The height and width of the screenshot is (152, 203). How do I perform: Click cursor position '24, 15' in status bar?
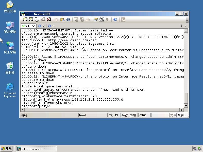click(114, 115)
